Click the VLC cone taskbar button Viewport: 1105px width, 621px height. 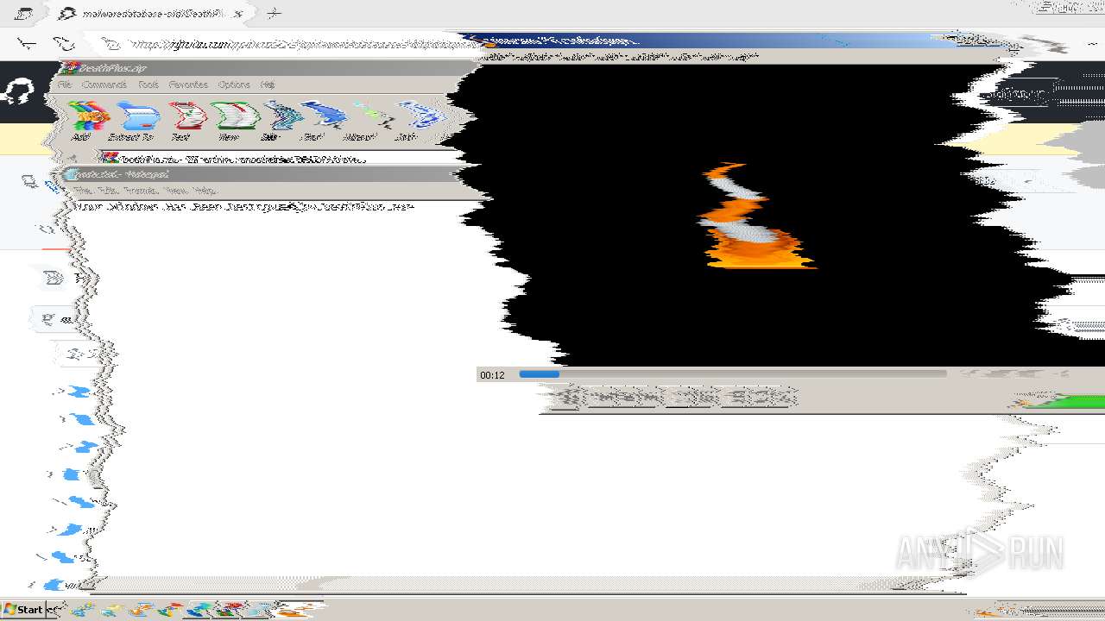tap(300, 610)
